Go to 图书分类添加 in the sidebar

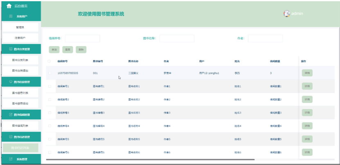point(20,71)
